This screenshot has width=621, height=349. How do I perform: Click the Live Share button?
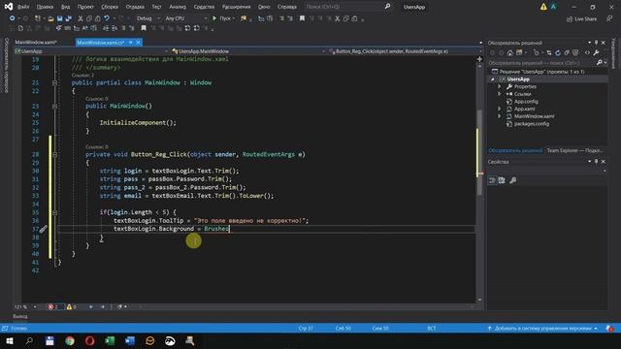[581, 19]
